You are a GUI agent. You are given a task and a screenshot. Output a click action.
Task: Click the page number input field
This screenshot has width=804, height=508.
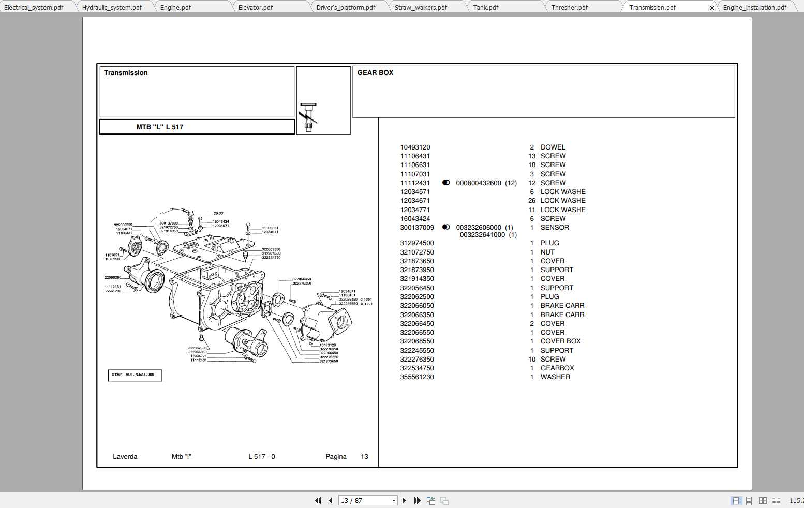click(x=362, y=500)
